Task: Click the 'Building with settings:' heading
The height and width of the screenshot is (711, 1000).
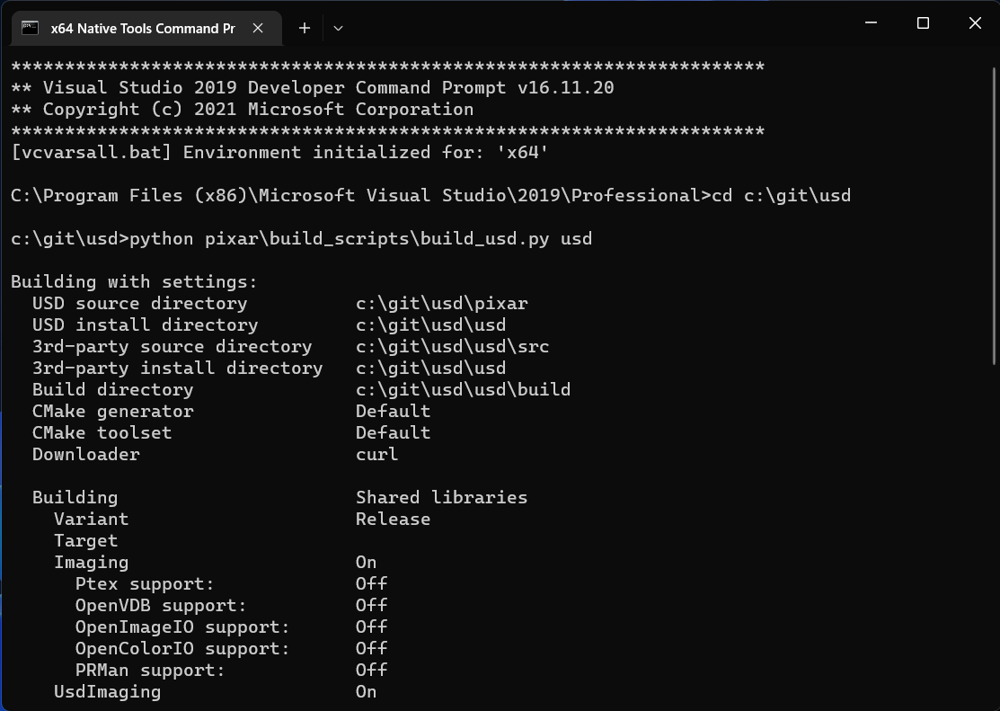Action: [x=134, y=282]
